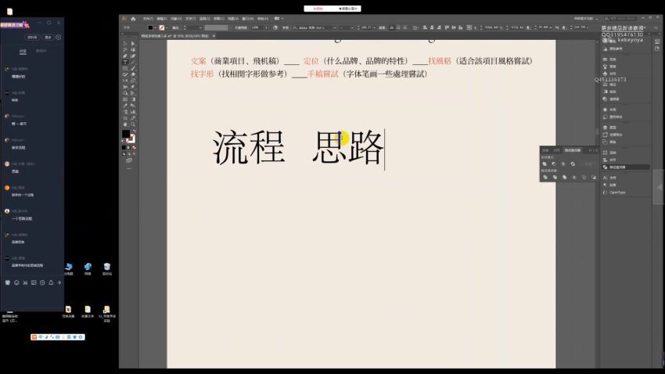Click stroke swatch in toolbar
This screenshot has height=374, width=665.
(131, 139)
